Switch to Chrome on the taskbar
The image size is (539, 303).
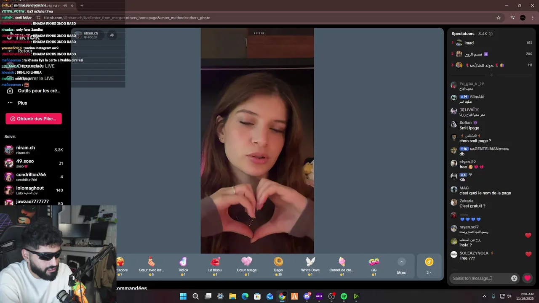coord(282,296)
